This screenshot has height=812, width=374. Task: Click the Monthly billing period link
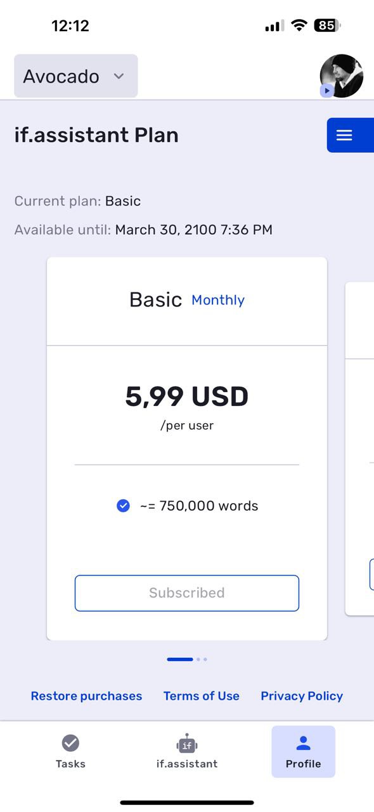point(218,300)
